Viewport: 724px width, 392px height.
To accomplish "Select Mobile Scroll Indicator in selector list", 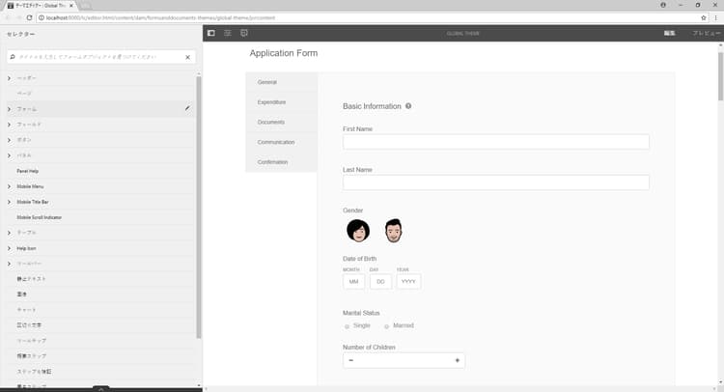I will (40, 217).
